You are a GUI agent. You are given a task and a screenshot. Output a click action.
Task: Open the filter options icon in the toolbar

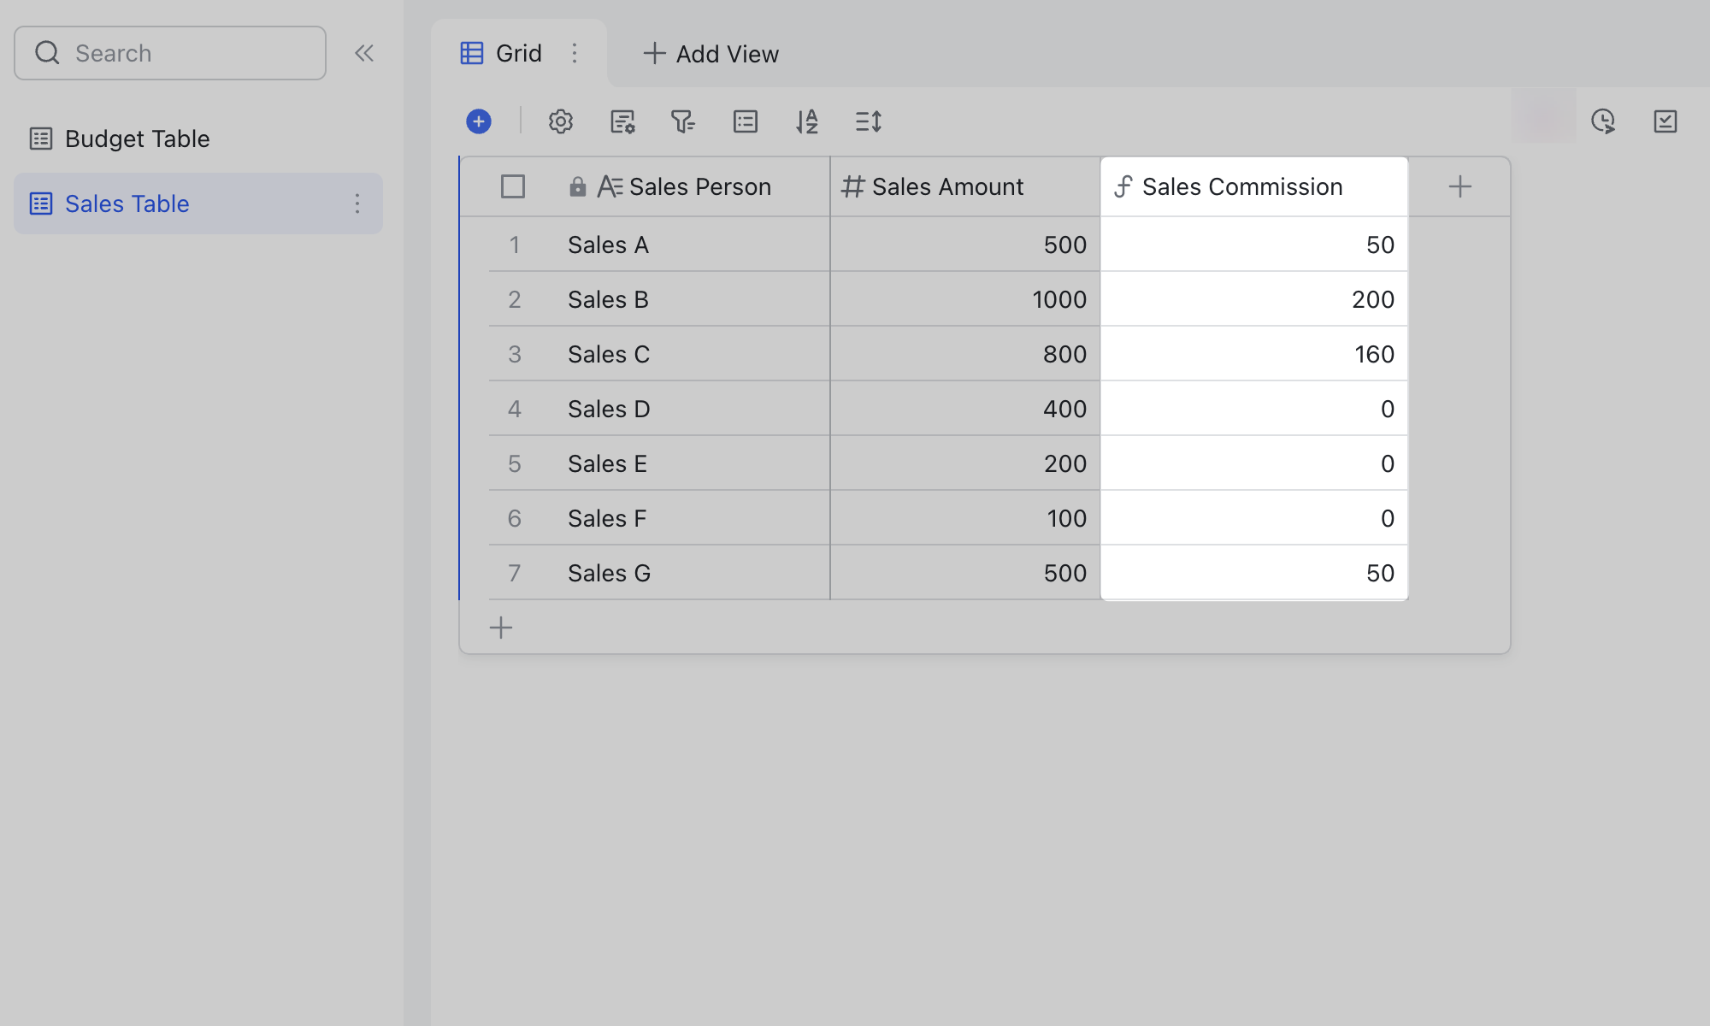pyautogui.click(x=682, y=121)
